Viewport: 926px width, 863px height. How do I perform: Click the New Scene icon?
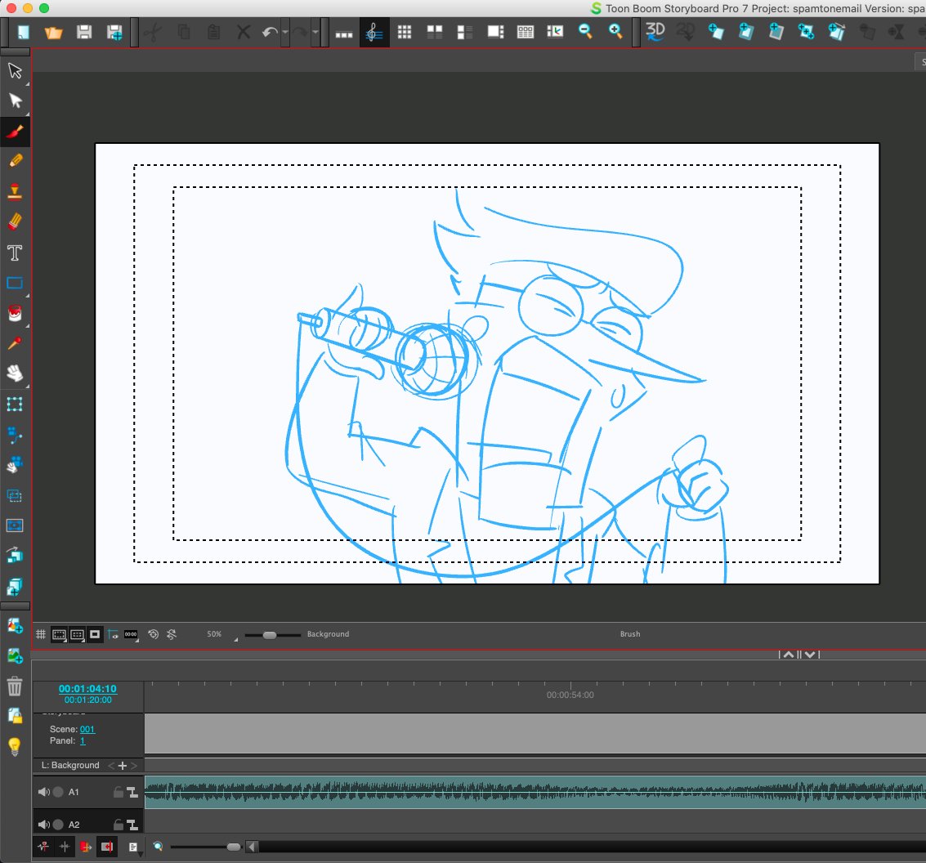pyautogui.click(x=746, y=32)
